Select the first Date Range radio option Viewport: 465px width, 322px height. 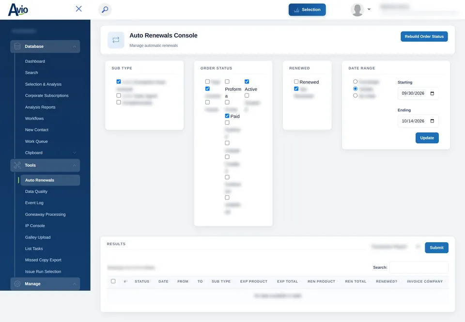(x=355, y=81)
